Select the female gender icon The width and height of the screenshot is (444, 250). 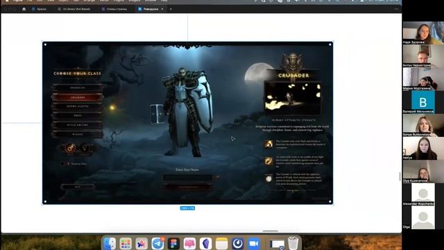tap(85, 148)
